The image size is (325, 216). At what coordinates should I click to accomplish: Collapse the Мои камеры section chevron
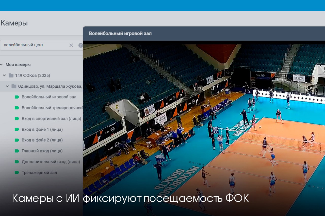pos(2,65)
